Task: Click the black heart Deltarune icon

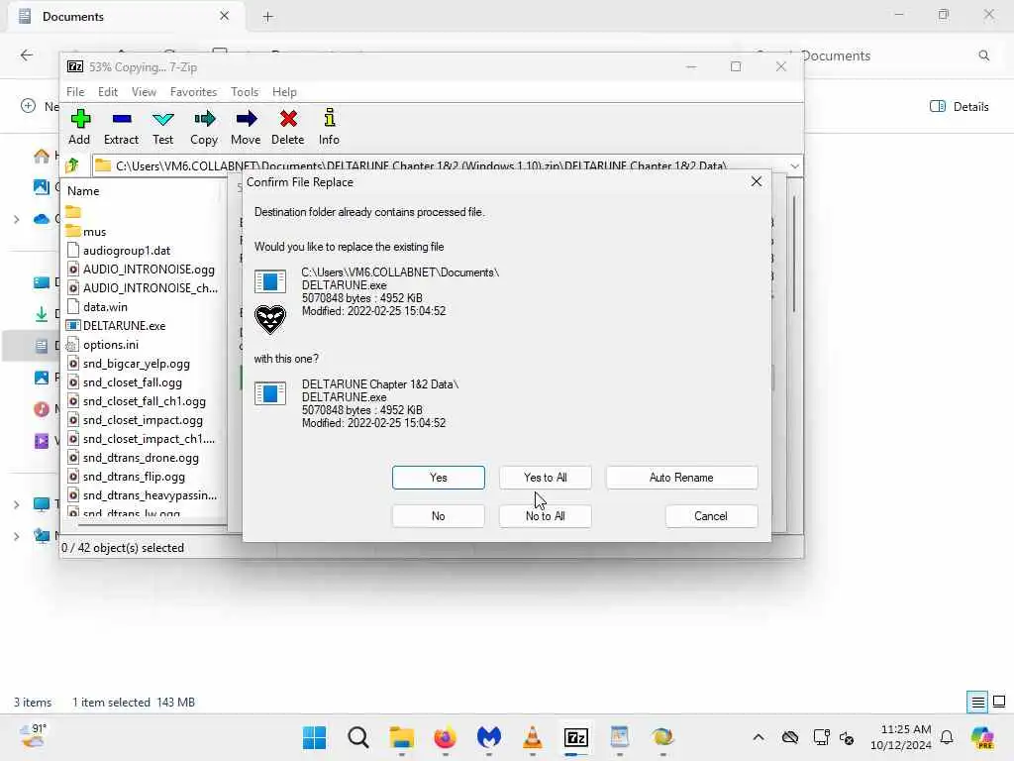Action: (x=269, y=319)
